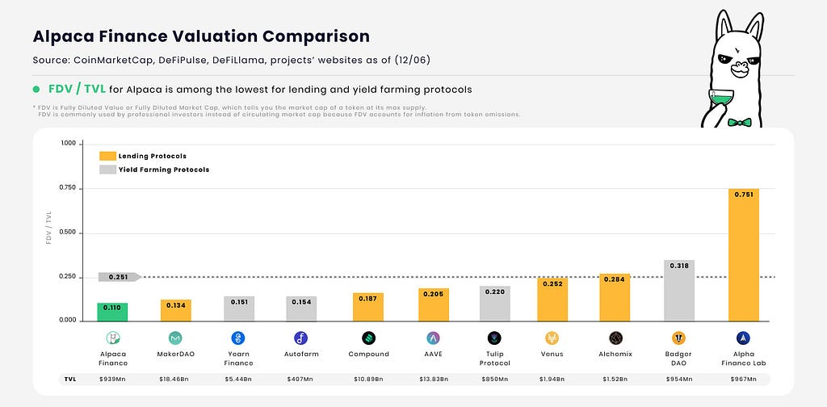The width and height of the screenshot is (827, 407).
Task: Click the MakerDAO logo icon
Action: pos(175,338)
